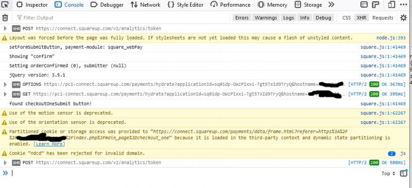
Task: Expand the first POST analytics/token request
Action: 5,29
